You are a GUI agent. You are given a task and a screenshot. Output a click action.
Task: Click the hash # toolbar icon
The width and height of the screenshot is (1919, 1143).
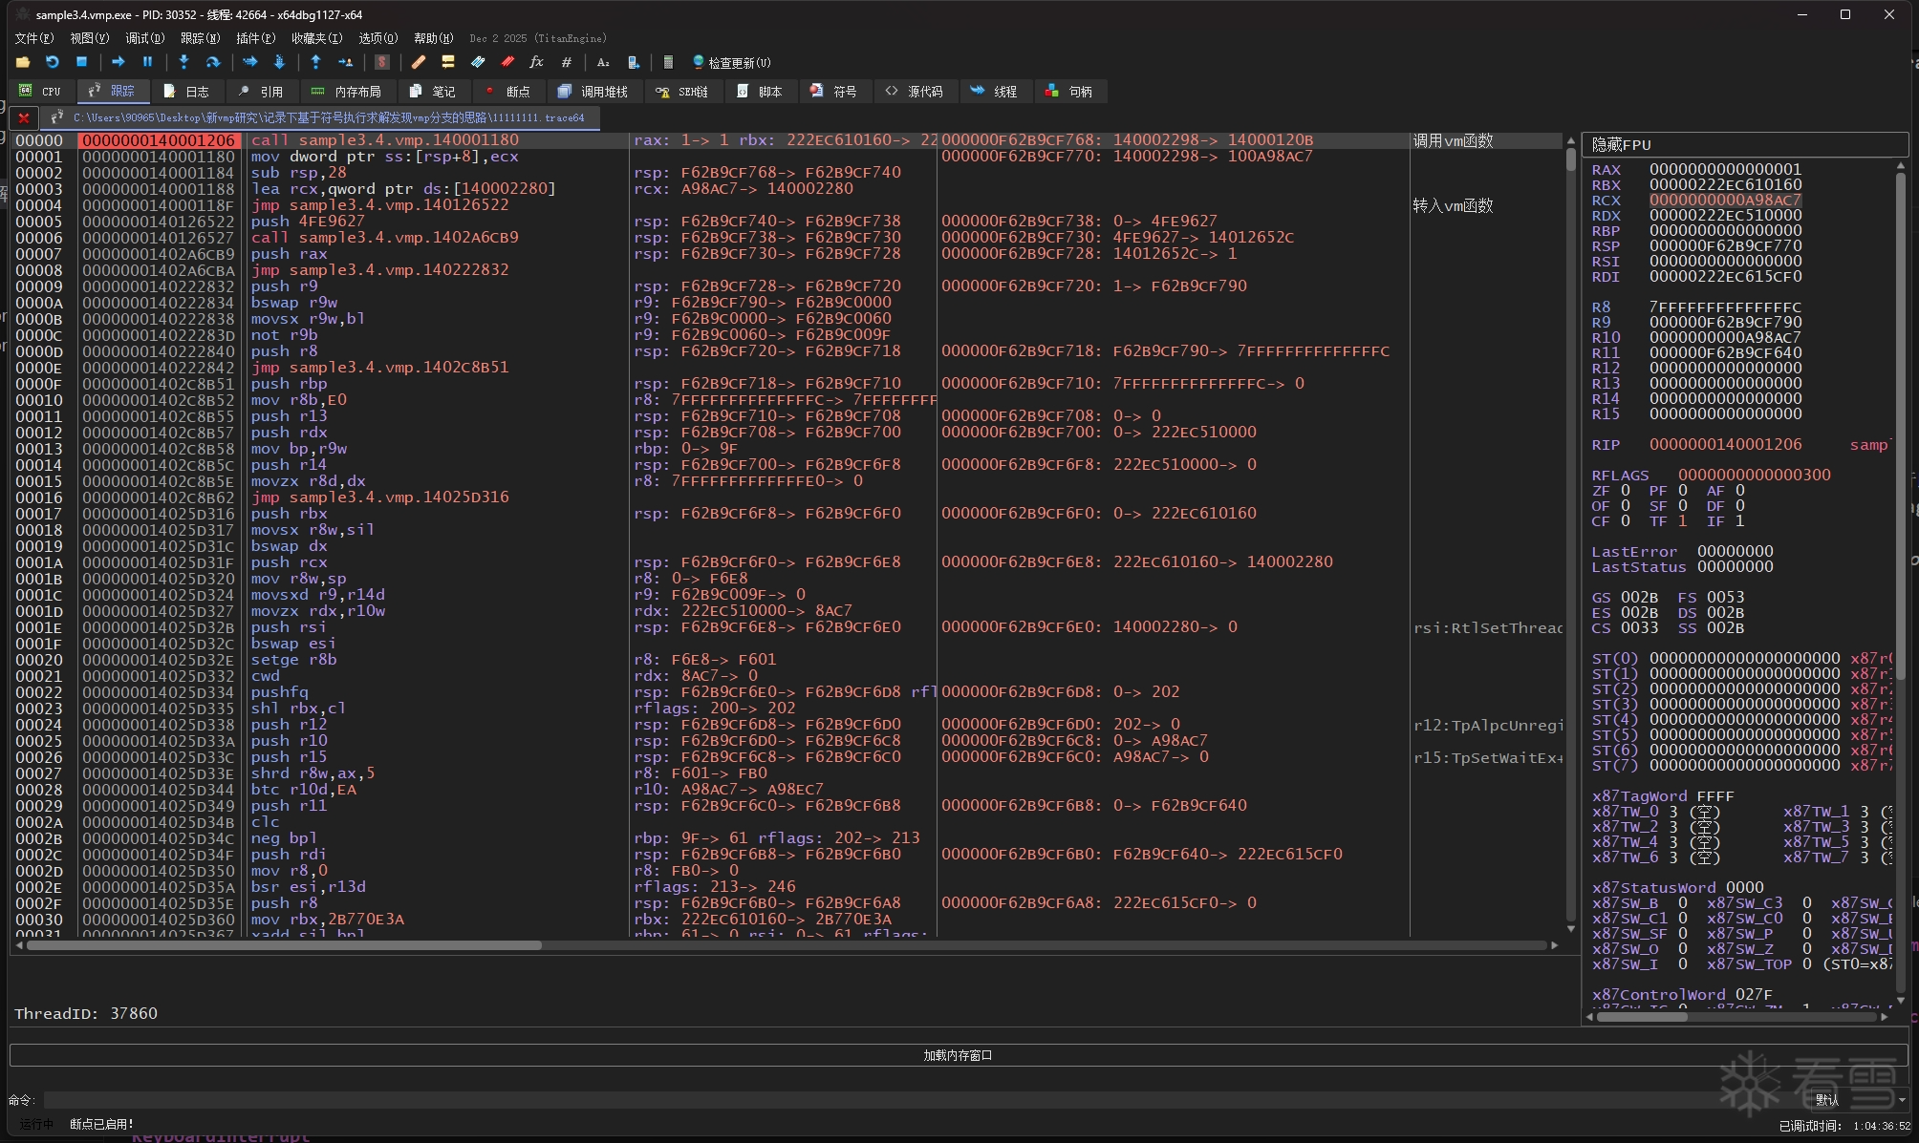tap(566, 62)
